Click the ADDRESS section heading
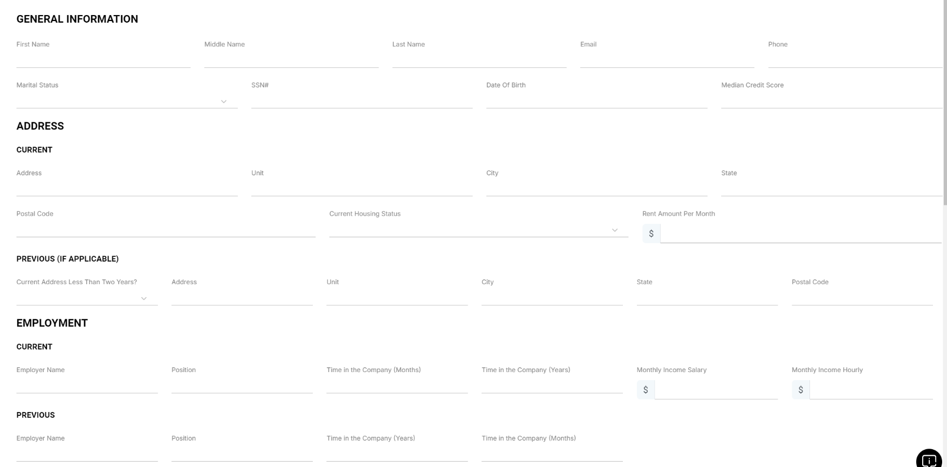 (40, 126)
